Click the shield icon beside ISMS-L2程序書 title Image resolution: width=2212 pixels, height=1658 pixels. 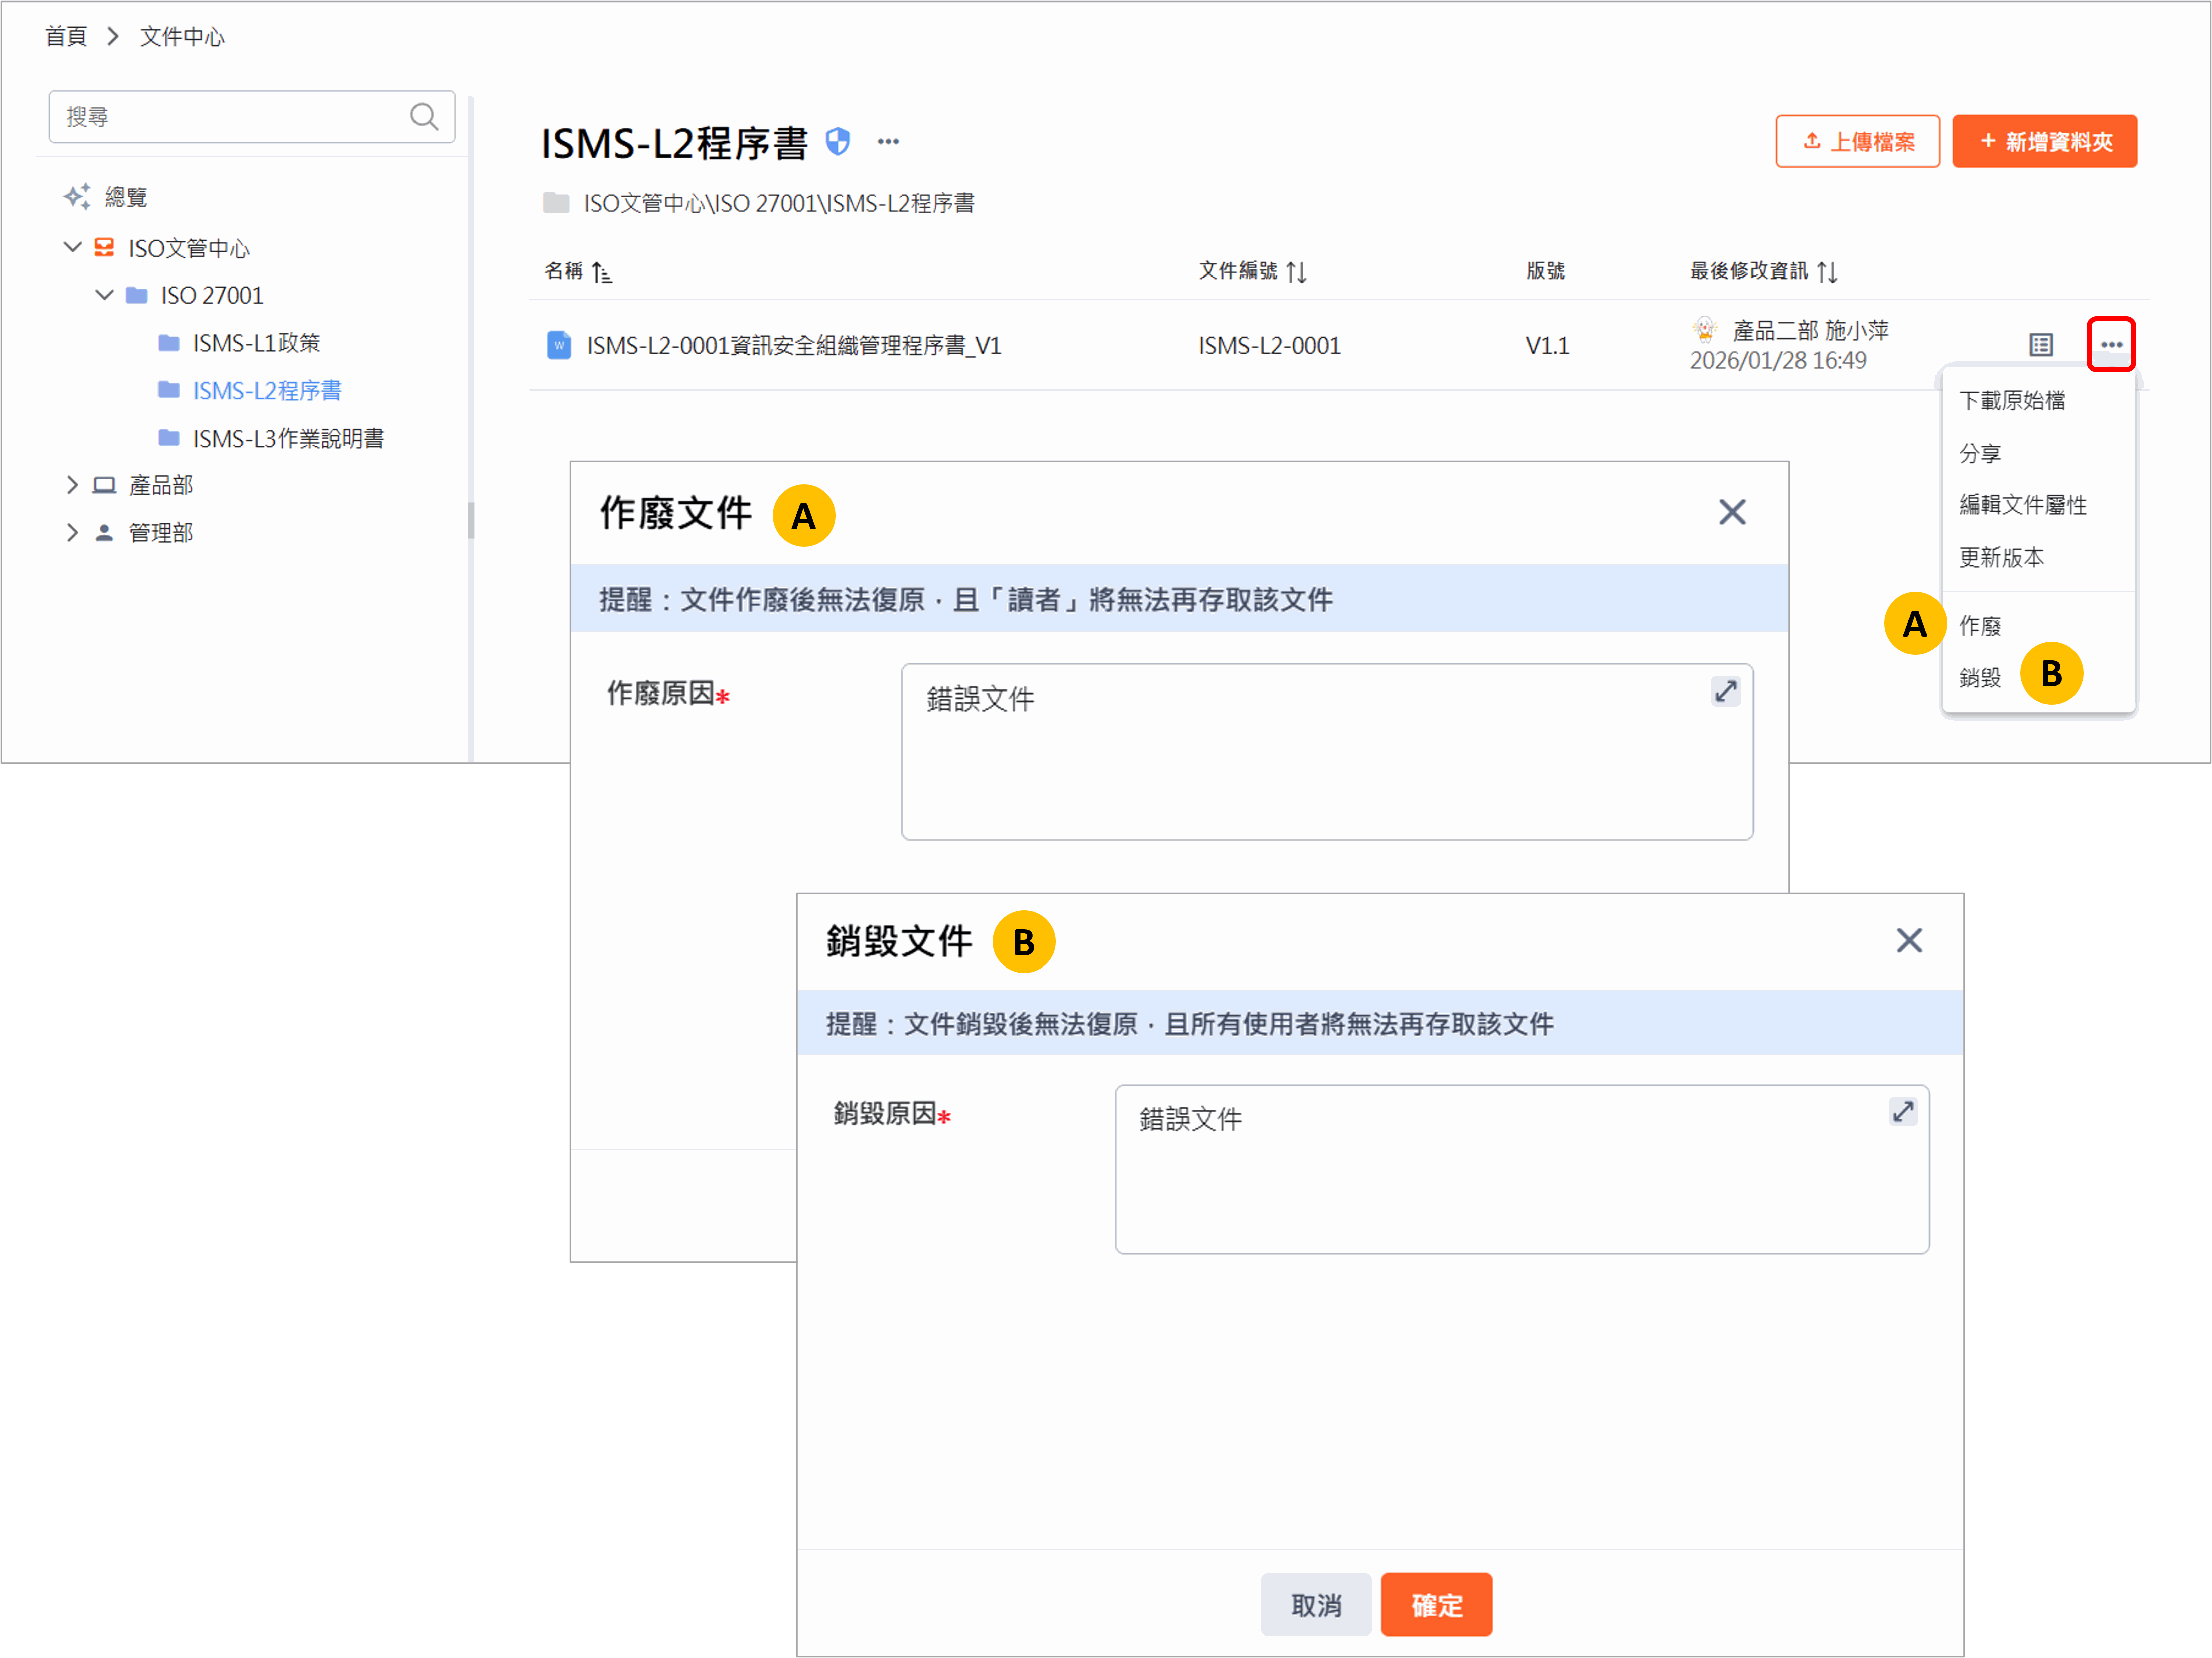tap(838, 142)
